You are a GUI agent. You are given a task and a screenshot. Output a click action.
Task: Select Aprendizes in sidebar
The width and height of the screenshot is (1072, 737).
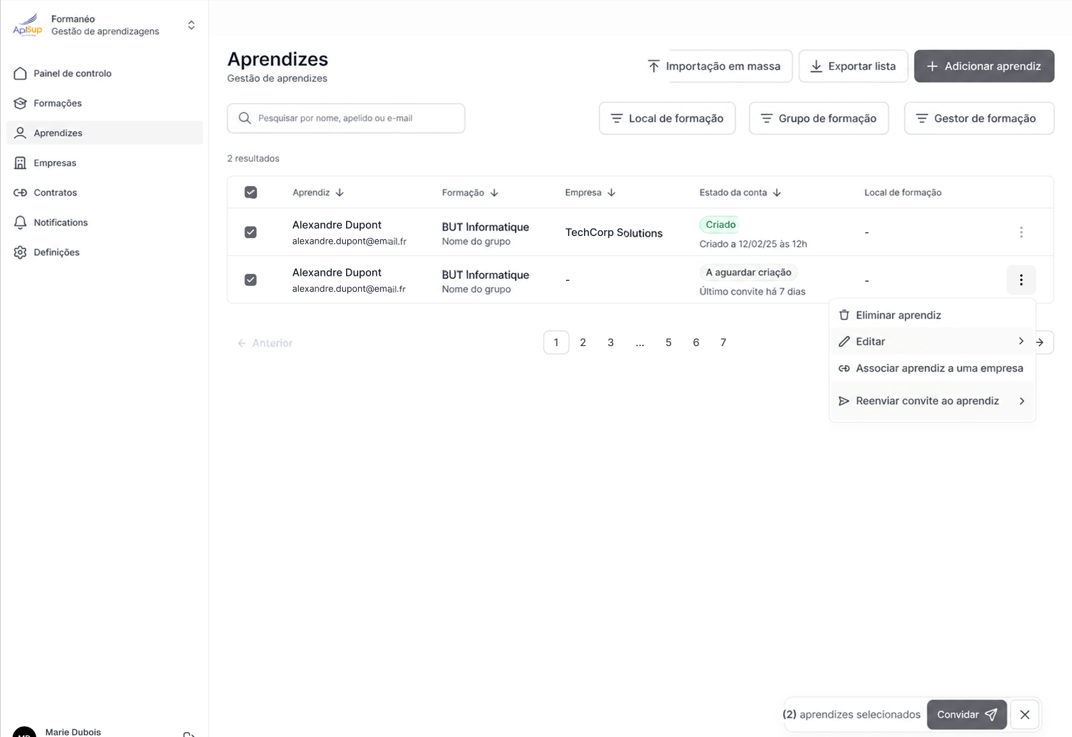tap(104, 133)
